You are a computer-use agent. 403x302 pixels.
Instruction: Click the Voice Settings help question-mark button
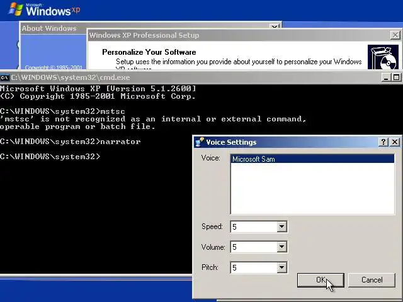coord(383,142)
